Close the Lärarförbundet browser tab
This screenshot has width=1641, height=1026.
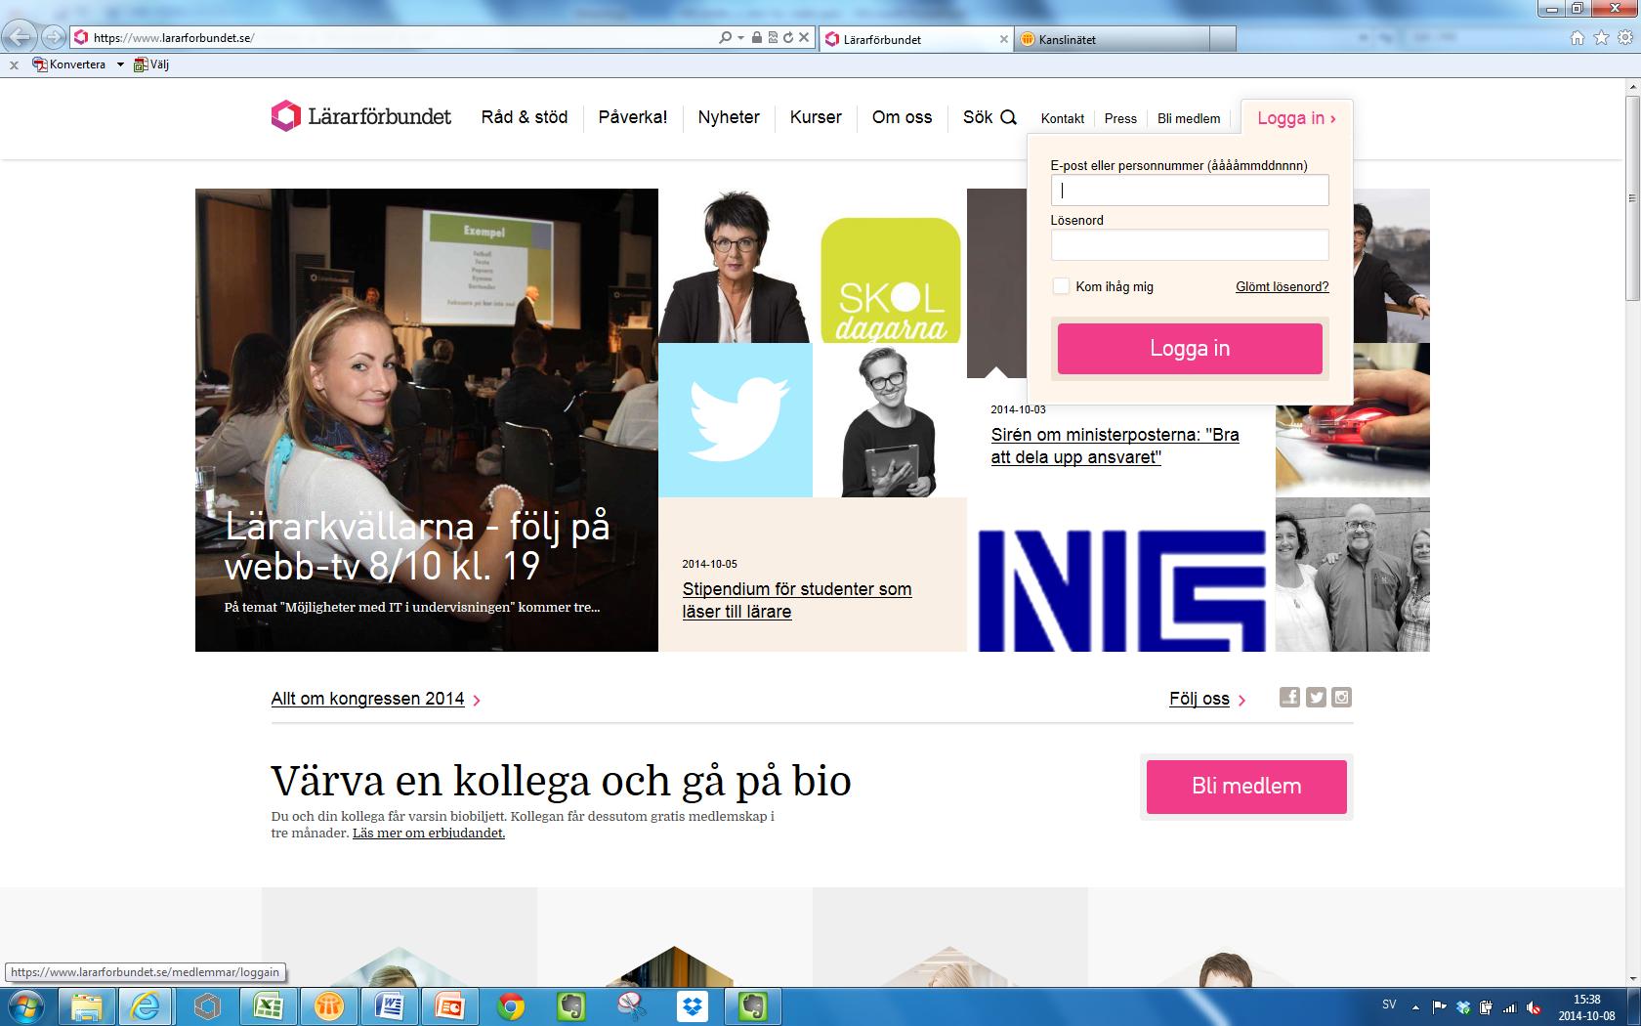(1003, 39)
